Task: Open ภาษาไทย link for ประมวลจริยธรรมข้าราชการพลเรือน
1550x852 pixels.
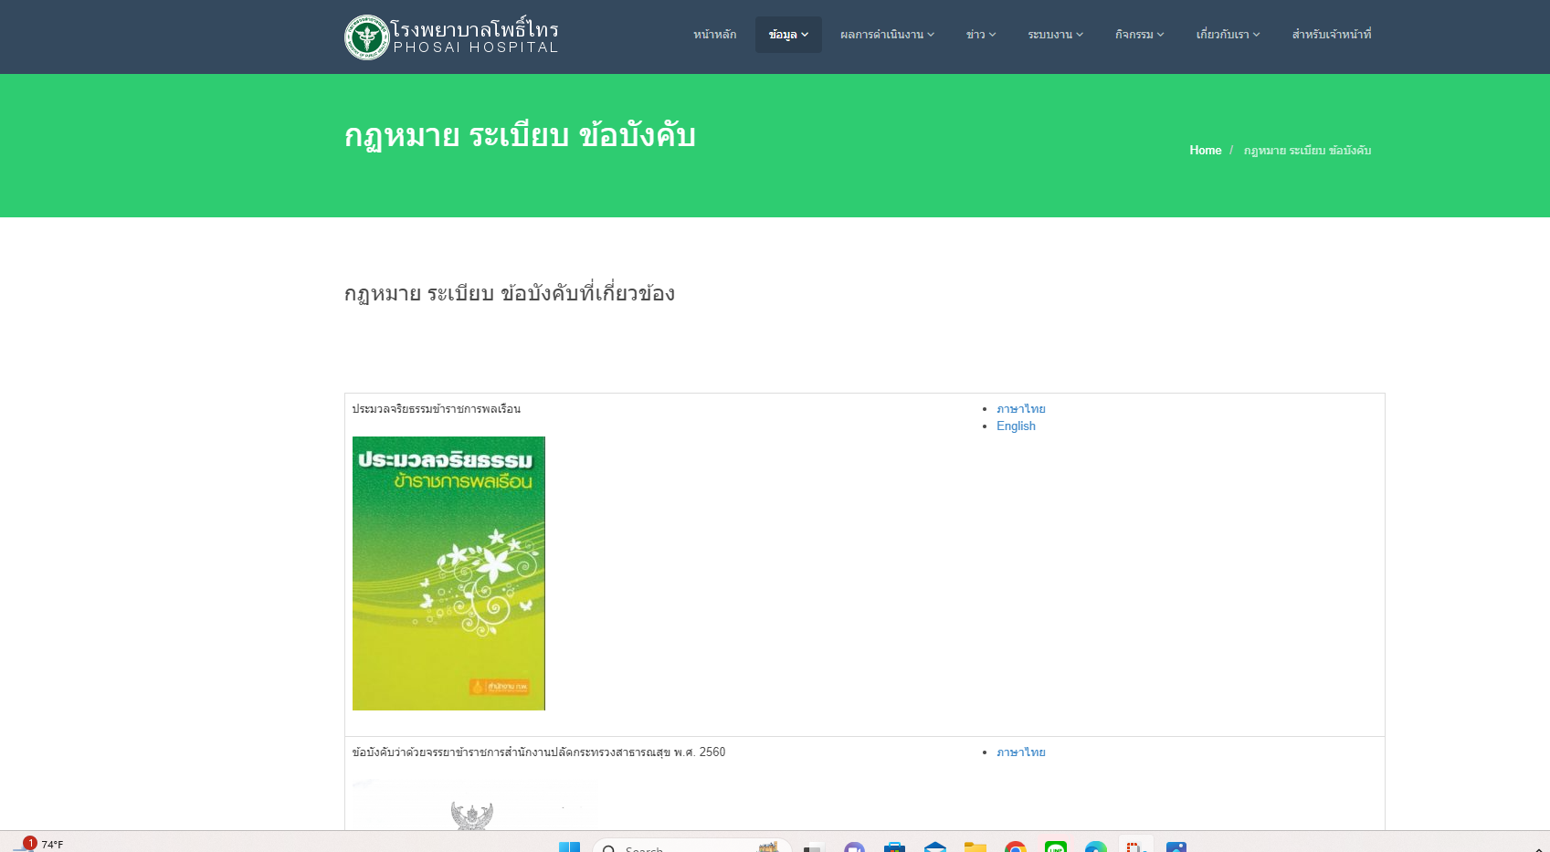Action: click(x=1020, y=409)
